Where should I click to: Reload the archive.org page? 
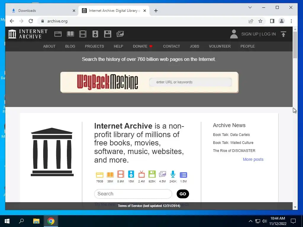[31, 21]
